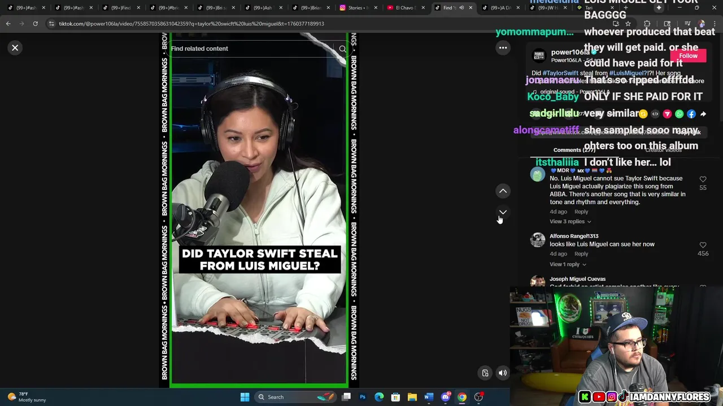Open Task View on the taskbar
This screenshot has width=723, height=406.
[346, 397]
